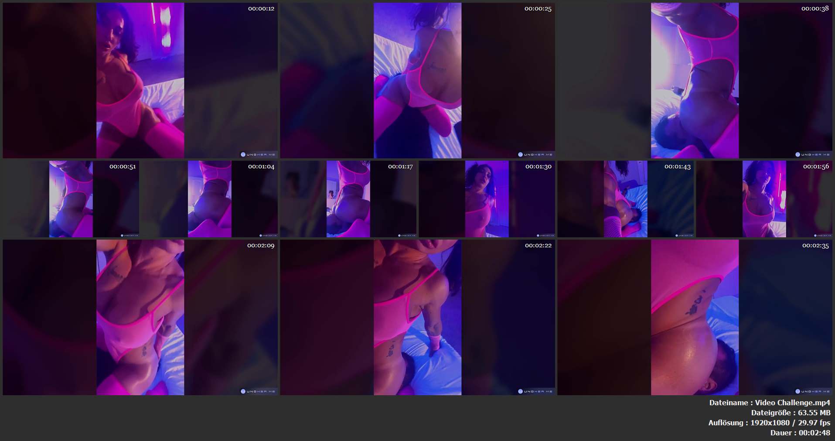Open the frame marked 00:02:22
The width and height of the screenshot is (835, 441).
tap(417, 317)
